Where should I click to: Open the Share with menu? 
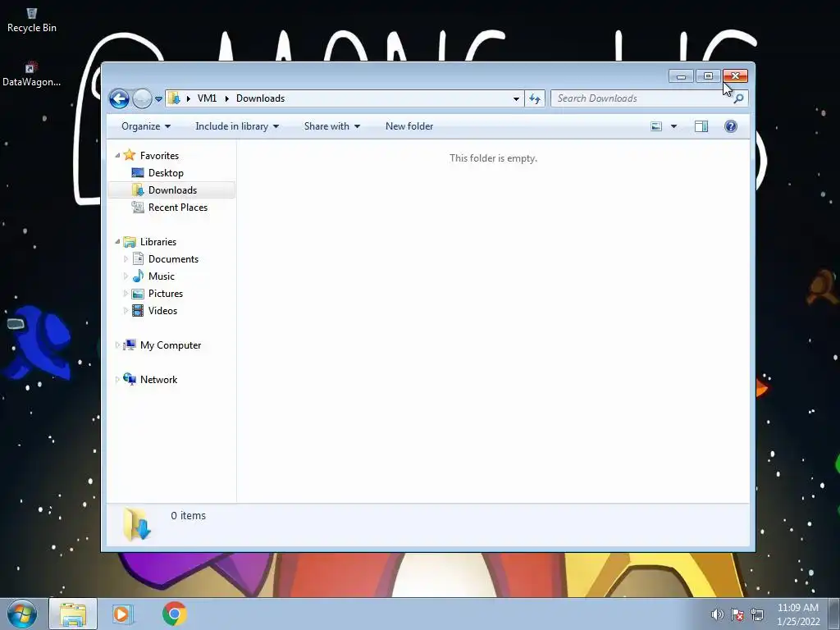pos(331,126)
